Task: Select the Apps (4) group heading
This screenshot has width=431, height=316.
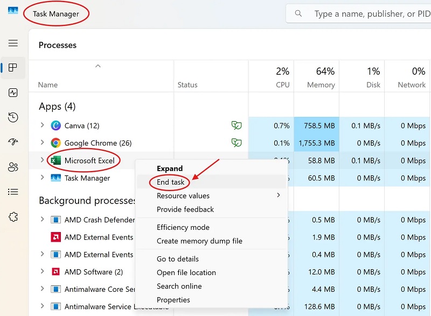Action: 57,107
